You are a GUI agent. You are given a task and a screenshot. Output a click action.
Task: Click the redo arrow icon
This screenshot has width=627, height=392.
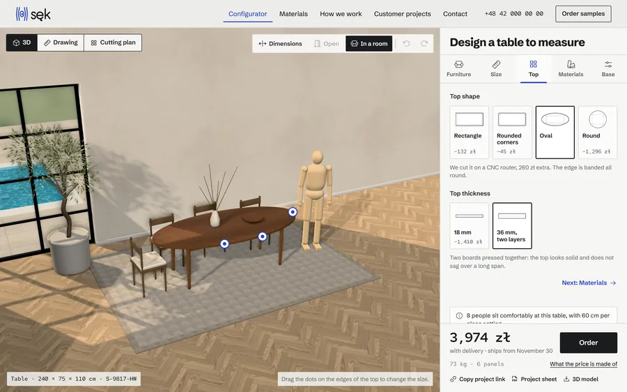point(424,43)
